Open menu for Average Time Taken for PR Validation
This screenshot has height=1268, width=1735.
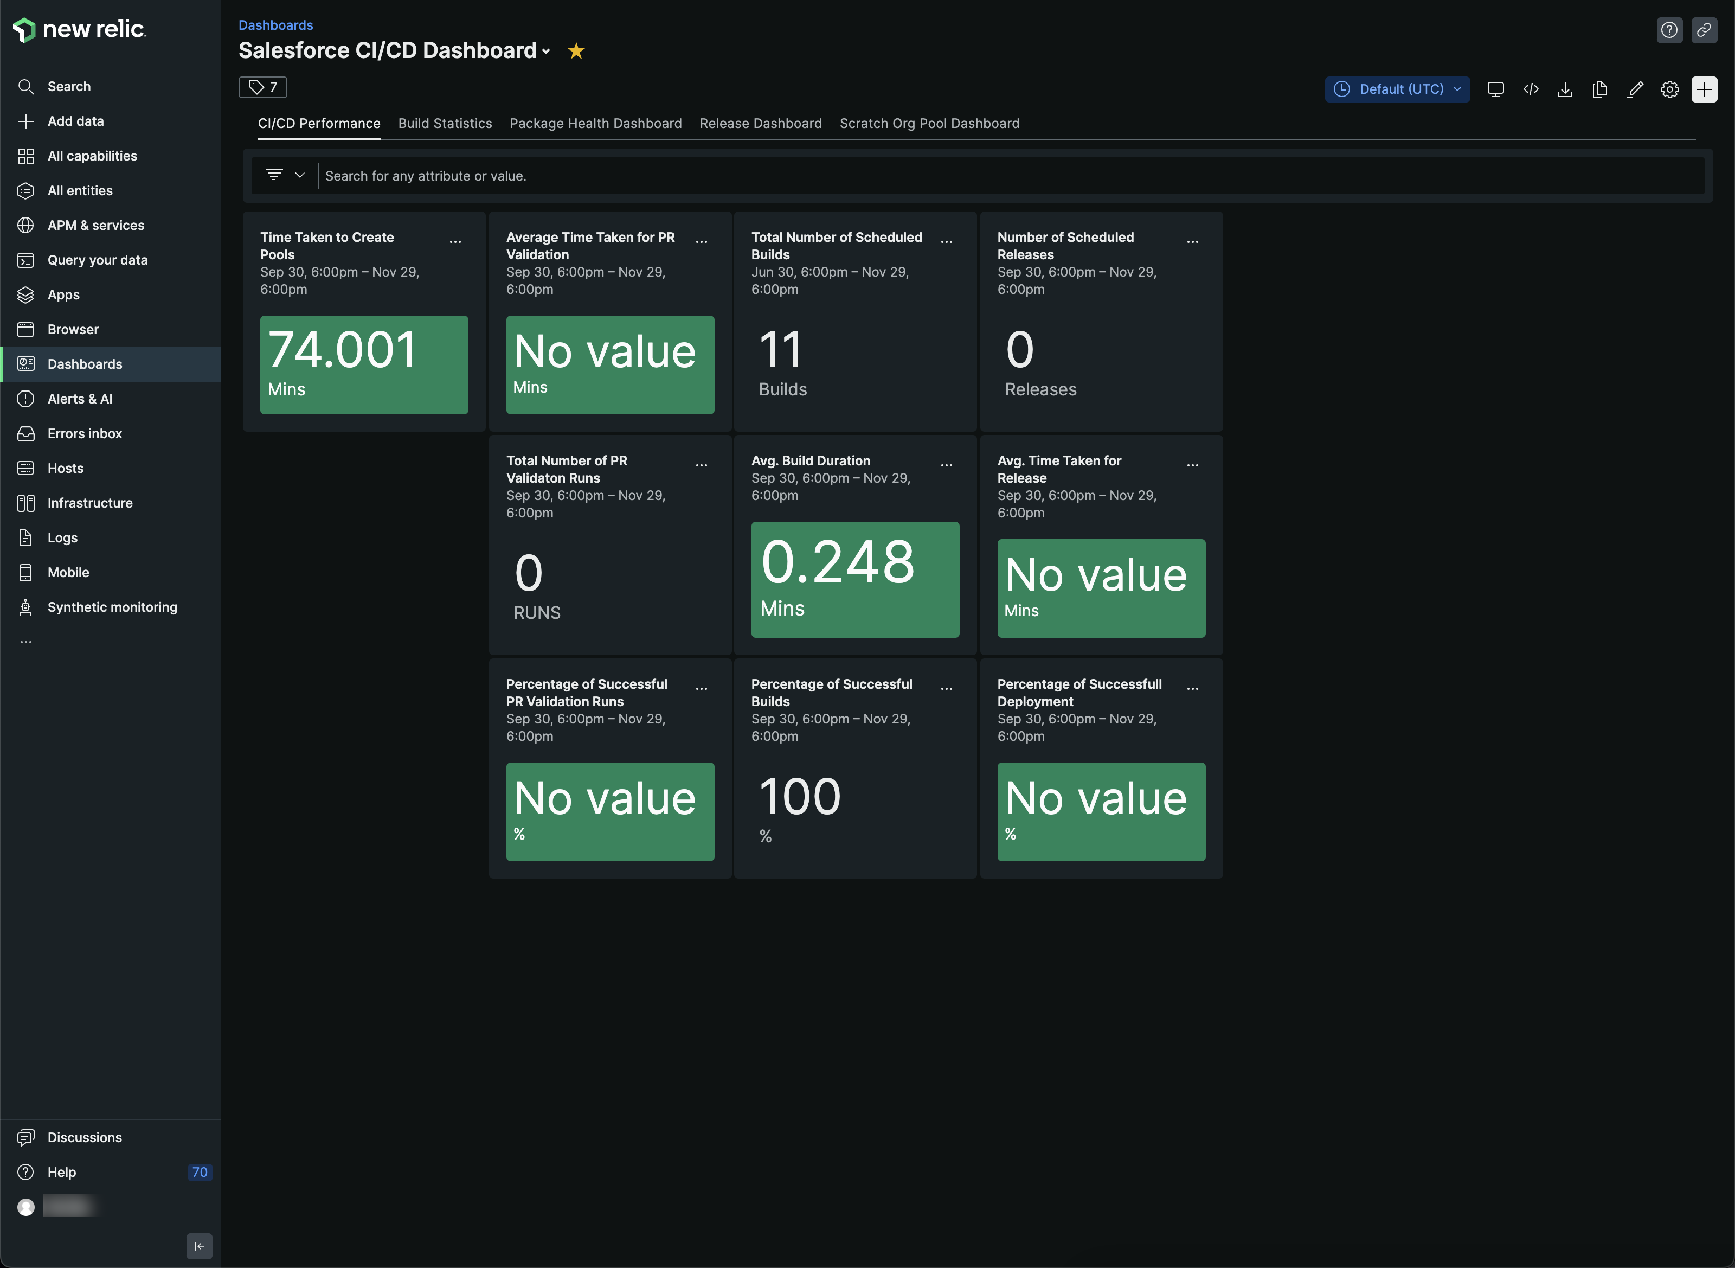(702, 241)
